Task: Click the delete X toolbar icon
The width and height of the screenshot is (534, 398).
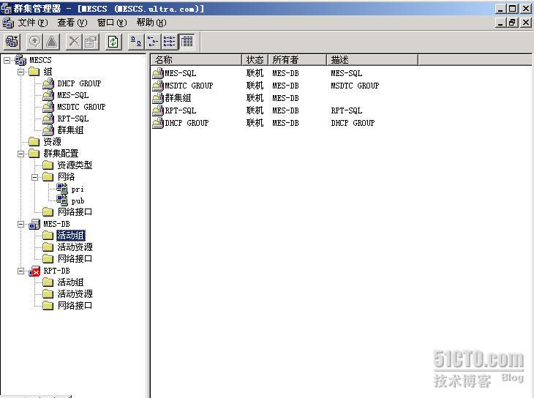Action: pos(74,42)
